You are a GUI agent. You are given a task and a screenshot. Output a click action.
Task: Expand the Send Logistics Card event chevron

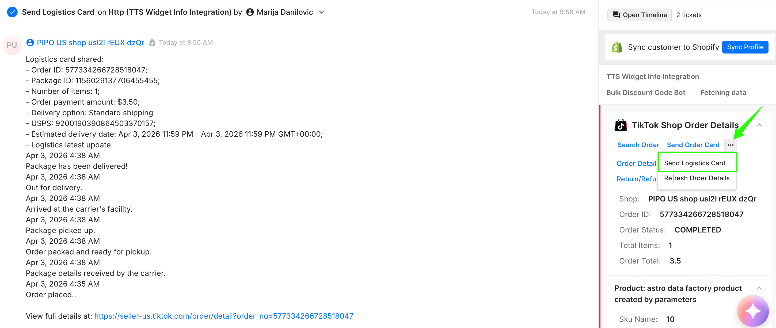click(322, 12)
